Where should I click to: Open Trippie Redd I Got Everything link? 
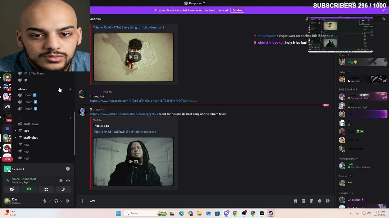[x=129, y=27]
